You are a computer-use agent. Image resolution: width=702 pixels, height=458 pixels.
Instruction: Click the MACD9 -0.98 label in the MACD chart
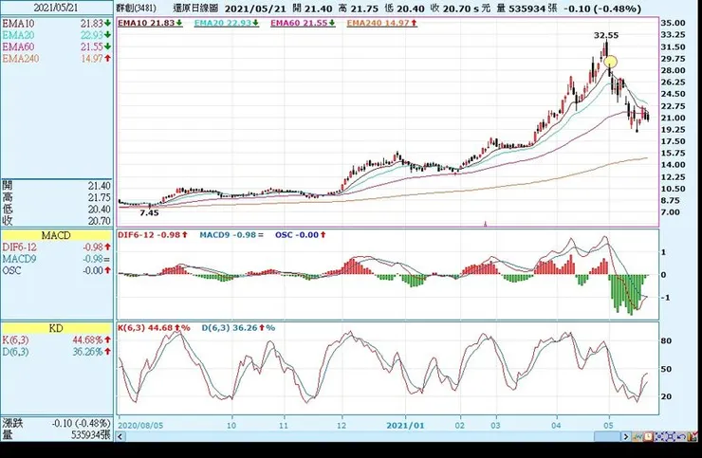click(231, 234)
